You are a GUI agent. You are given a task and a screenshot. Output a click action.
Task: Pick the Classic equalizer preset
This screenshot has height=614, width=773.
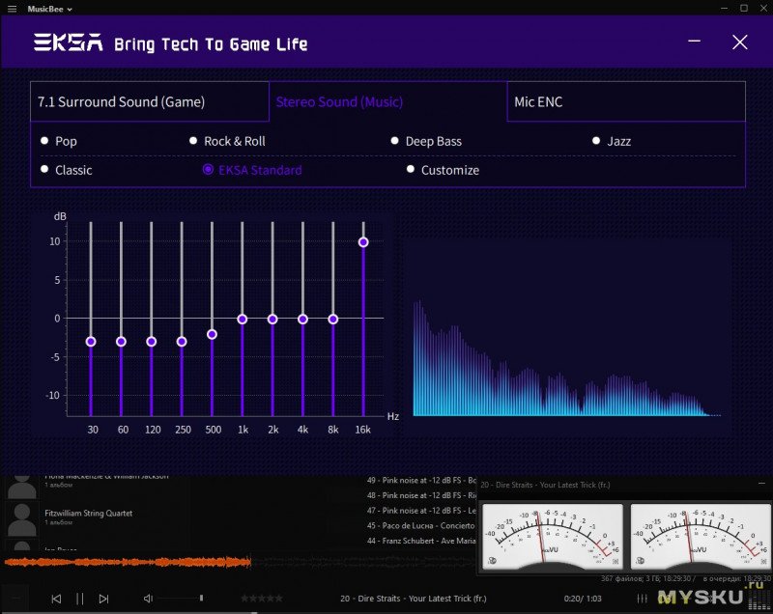(44, 170)
